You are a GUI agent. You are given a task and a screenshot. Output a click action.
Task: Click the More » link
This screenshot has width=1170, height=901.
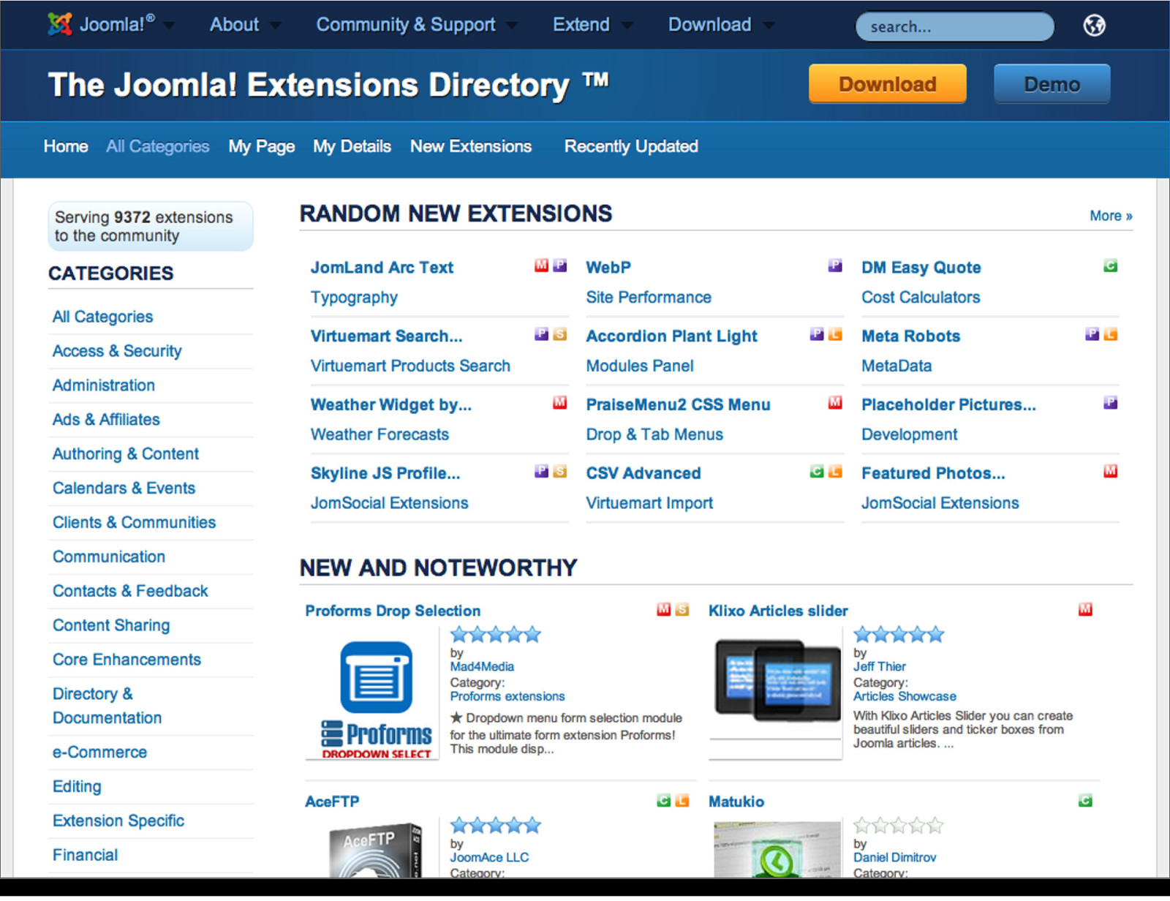pos(1111,216)
